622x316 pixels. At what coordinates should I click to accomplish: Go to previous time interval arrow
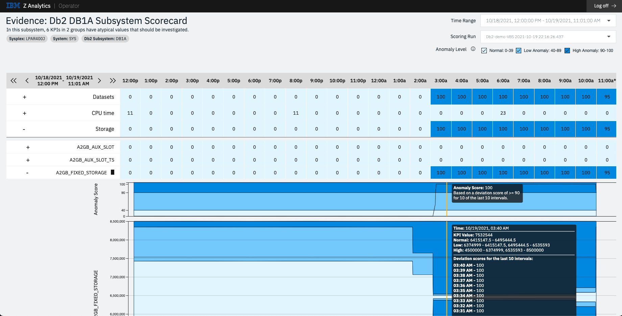[27, 81]
